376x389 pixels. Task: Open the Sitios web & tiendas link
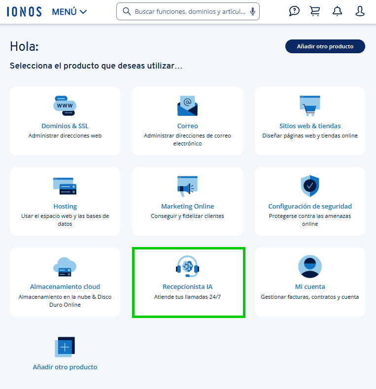point(310,126)
